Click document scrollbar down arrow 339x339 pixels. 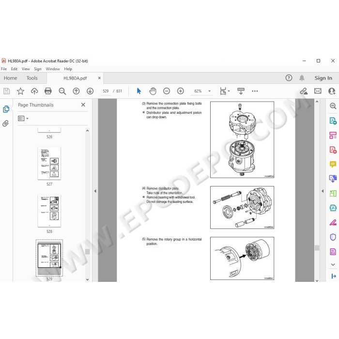[x=317, y=280]
